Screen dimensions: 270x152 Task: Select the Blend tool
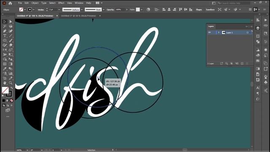(x=11, y=69)
